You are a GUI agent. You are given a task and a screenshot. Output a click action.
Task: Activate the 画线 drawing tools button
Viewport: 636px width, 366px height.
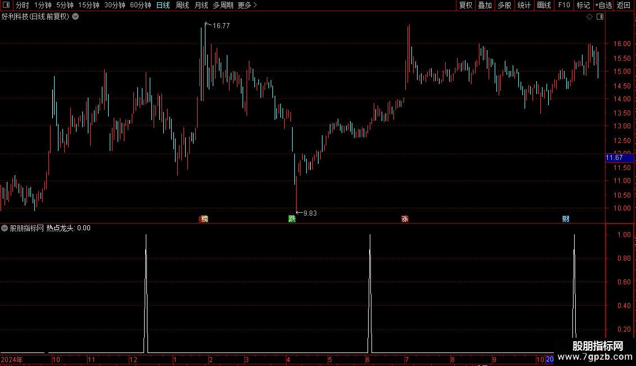click(x=544, y=5)
